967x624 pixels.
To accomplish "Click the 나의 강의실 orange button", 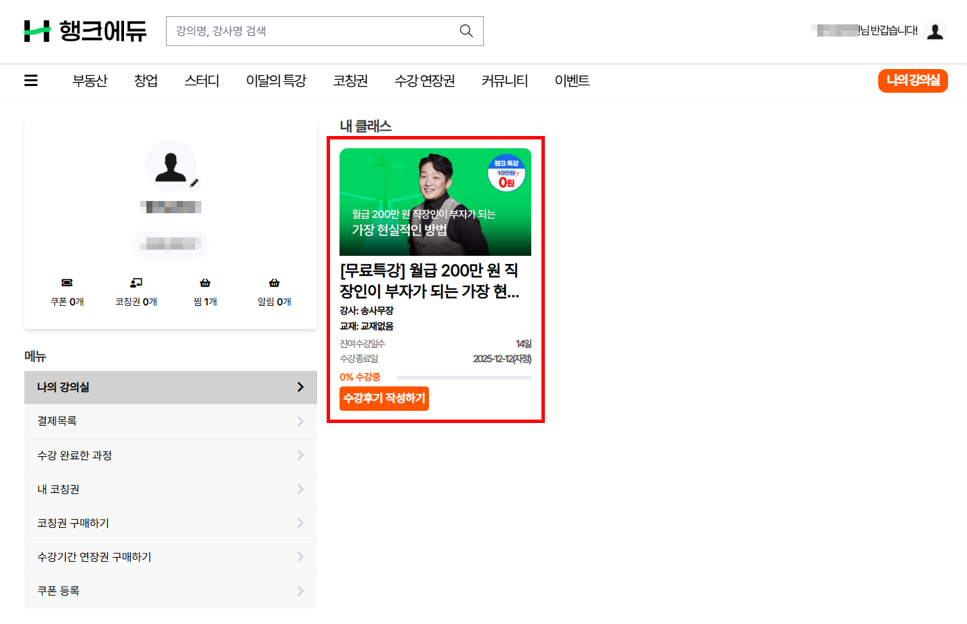I will [913, 81].
